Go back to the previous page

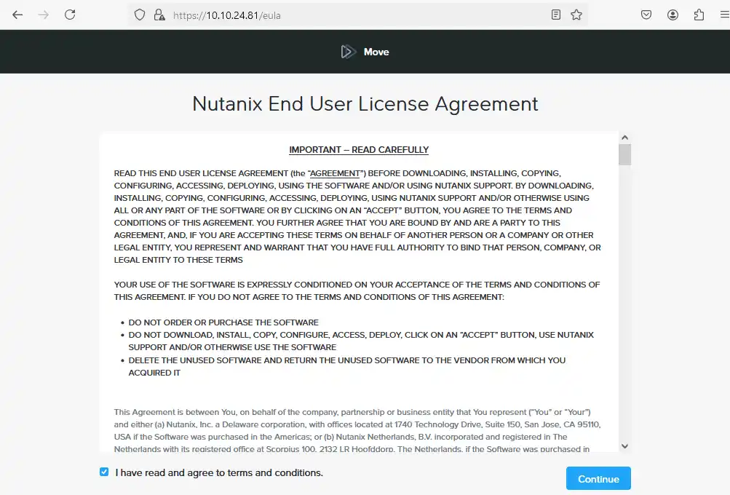tap(17, 15)
